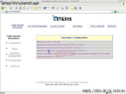Open Search magnifier icon in toolbar
Image resolution: width=126 pixels, height=94 pixels.
(28, 8)
